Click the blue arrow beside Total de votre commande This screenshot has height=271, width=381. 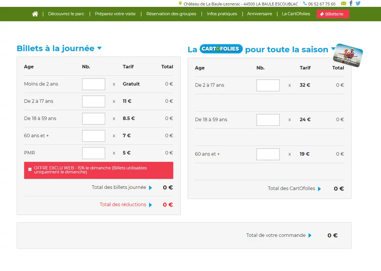[310, 235]
